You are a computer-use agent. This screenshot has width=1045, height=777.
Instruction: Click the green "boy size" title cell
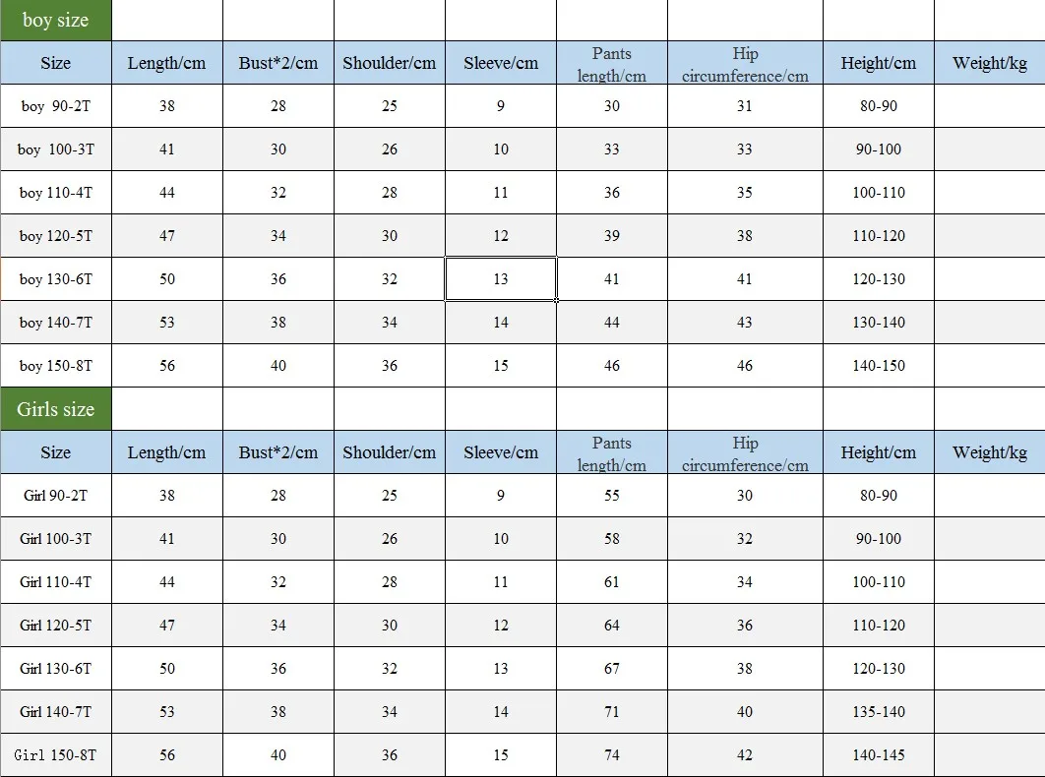pos(56,20)
